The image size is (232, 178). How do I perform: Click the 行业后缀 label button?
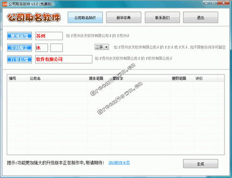tap(19, 59)
